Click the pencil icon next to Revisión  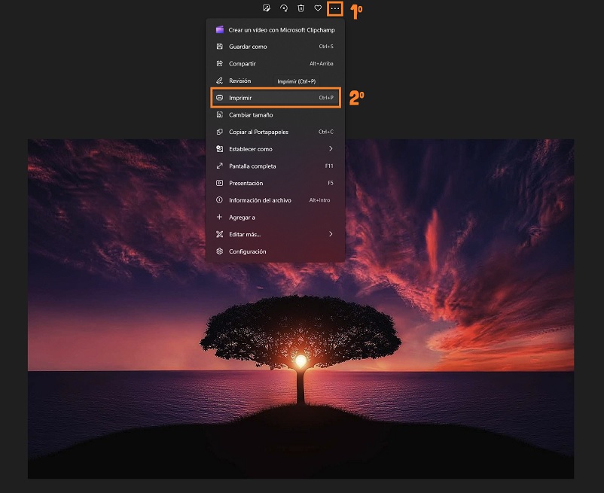coord(219,81)
